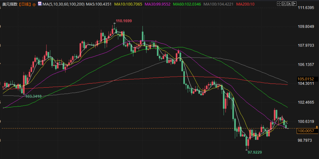Screen dimensions: 319x159
Task: Open the MA indicator chart icon
Action: 40,4
